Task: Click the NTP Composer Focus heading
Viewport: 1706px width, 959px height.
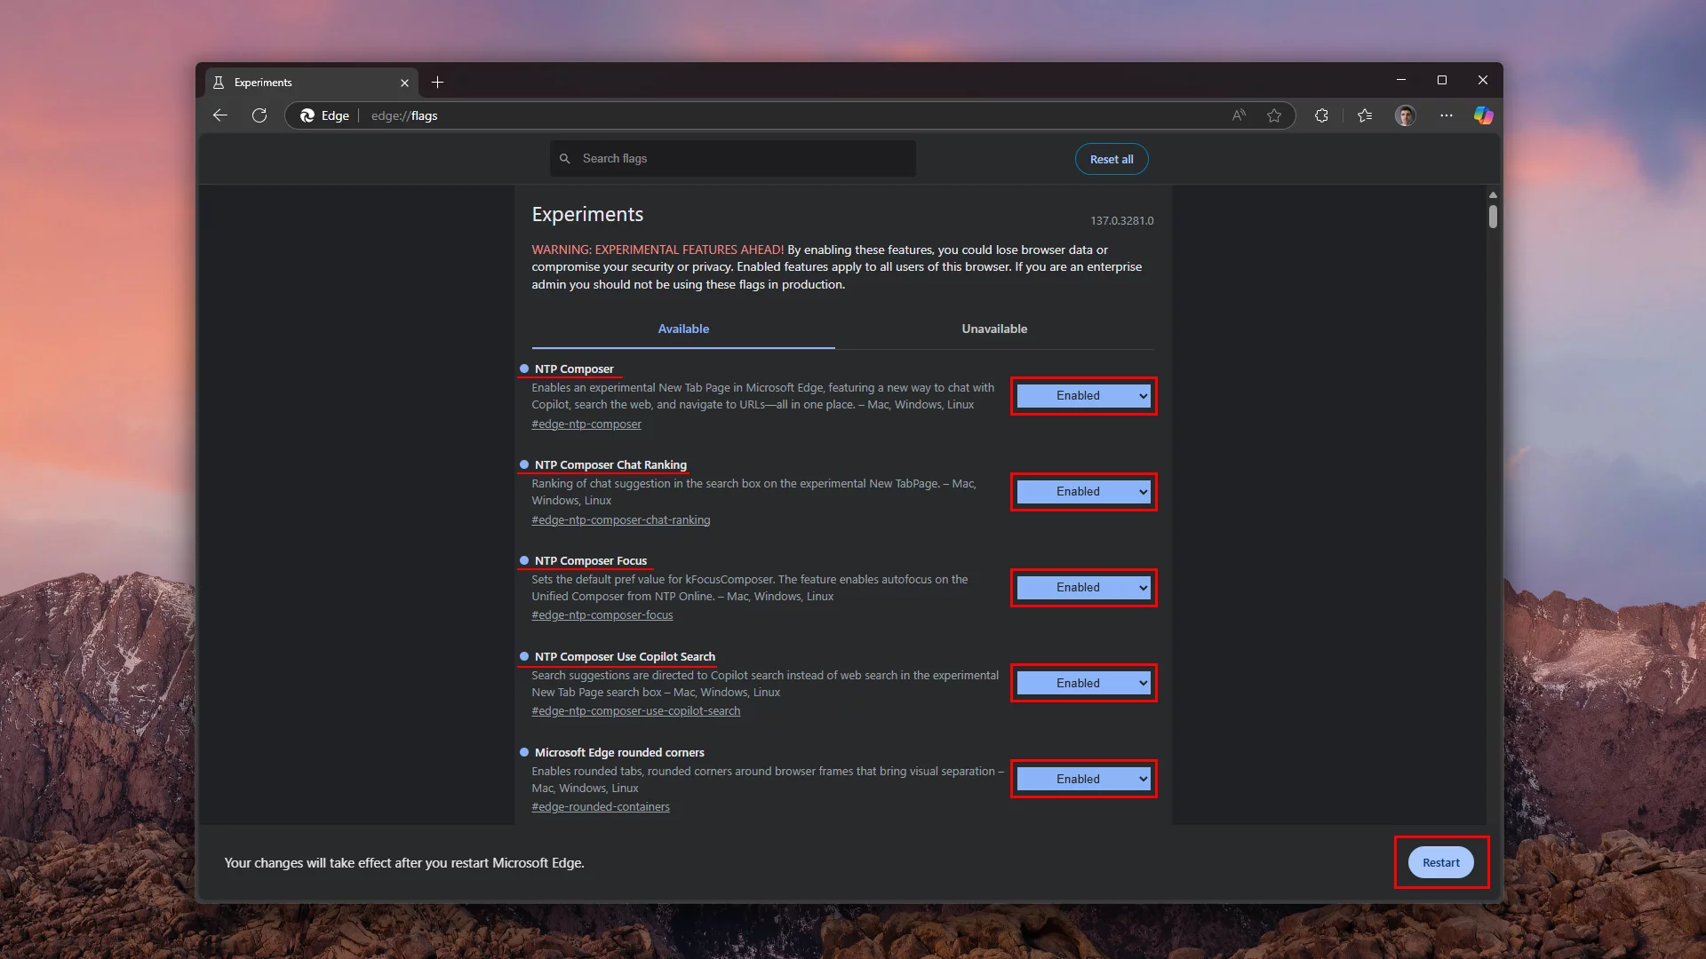Action: (591, 561)
